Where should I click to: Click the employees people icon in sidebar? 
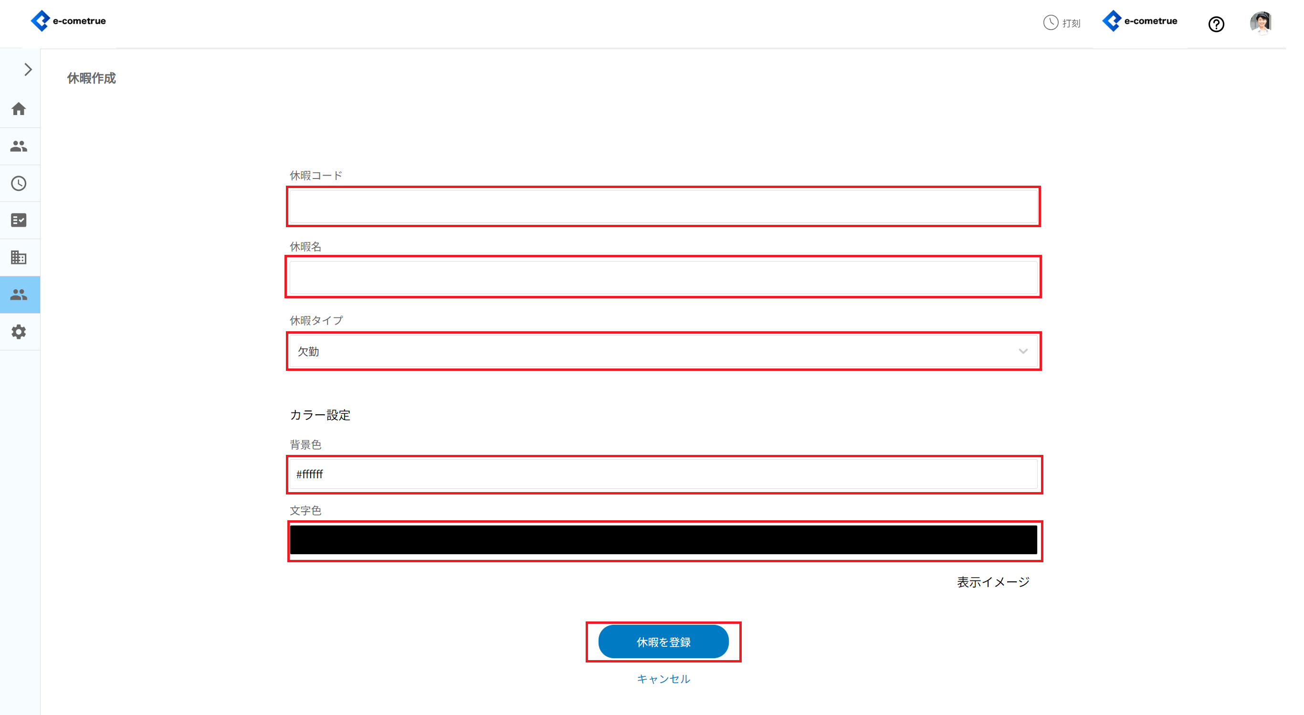coord(19,147)
